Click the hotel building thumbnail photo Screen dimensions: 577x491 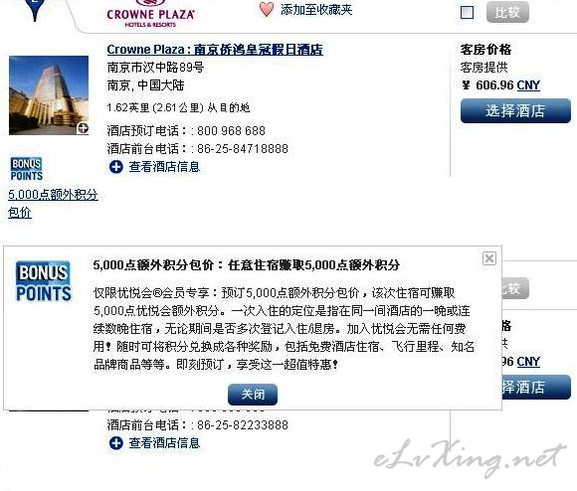49,95
